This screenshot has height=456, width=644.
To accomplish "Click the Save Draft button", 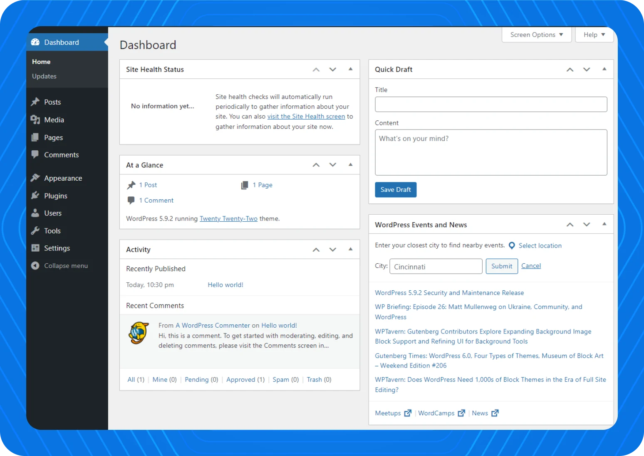I will click(395, 189).
